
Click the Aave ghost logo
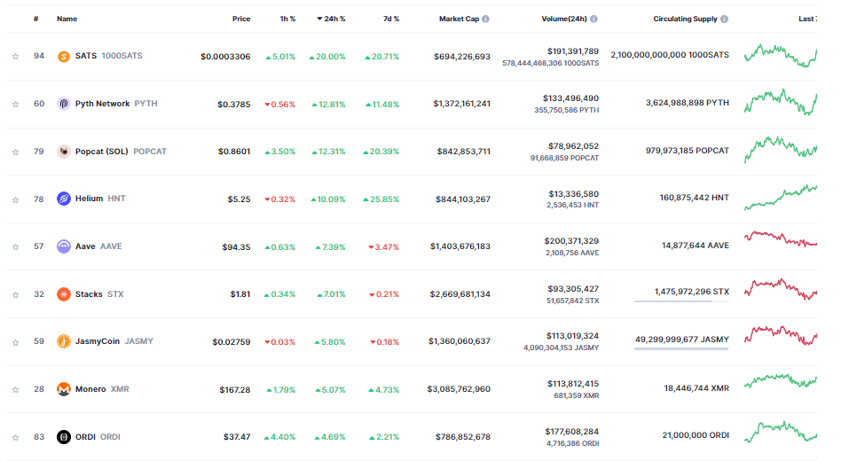[x=64, y=246]
